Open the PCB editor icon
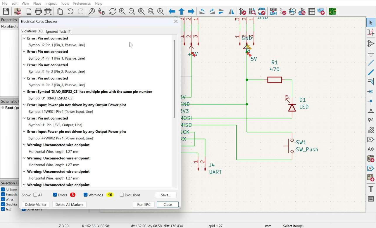Screen dimensions: 376x228 pyautogui.click(x=332, y=11)
